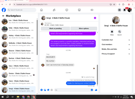Click the message '8622262819'

[x=50, y=57]
